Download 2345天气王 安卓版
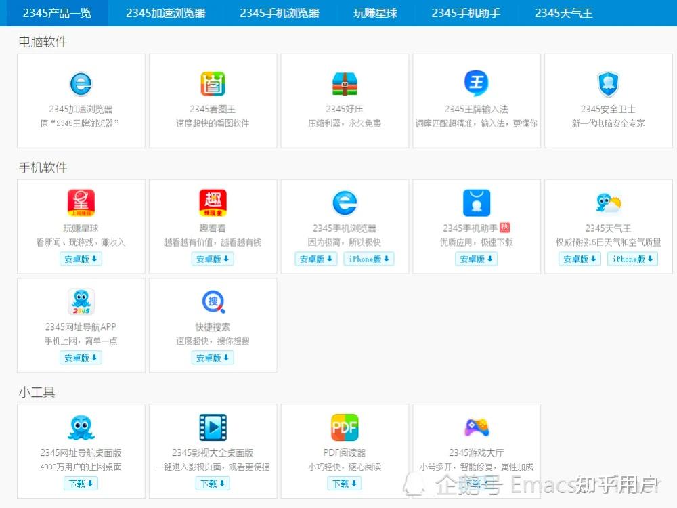The height and width of the screenshot is (508, 677). [x=580, y=259]
